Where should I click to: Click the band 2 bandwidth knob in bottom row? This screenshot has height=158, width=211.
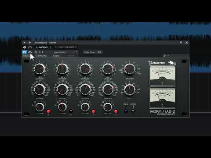[62, 107]
